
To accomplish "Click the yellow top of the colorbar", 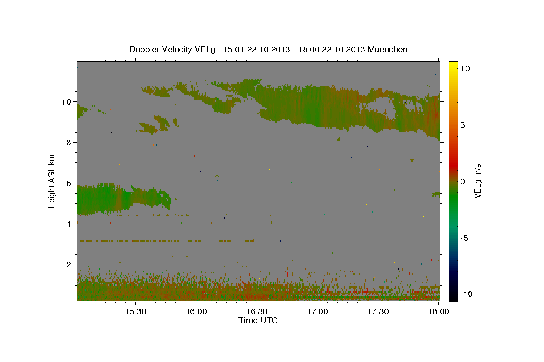I will (x=453, y=66).
